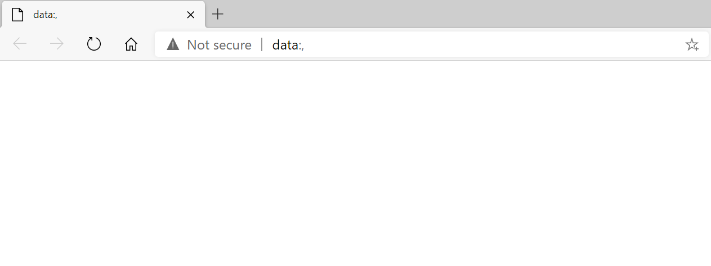Refresh the current page

tap(94, 44)
